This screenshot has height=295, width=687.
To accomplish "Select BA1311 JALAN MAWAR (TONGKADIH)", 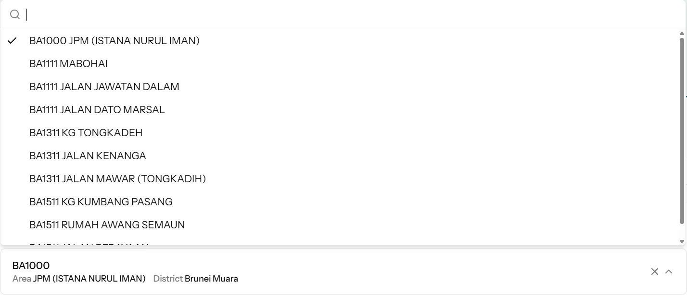I will point(117,179).
